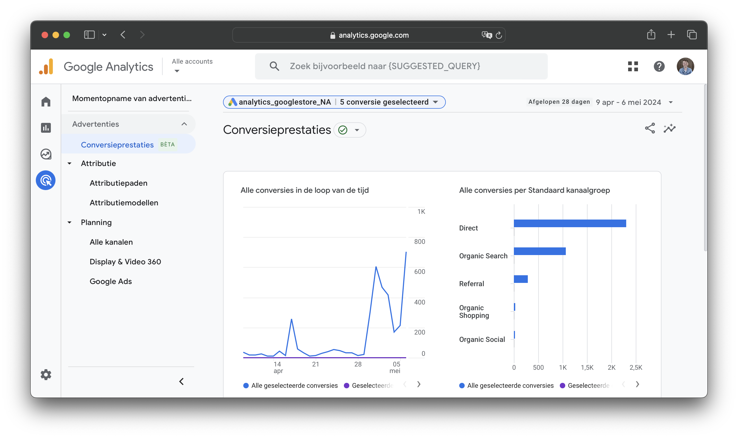Open the Insights sparkline icon

click(x=669, y=128)
